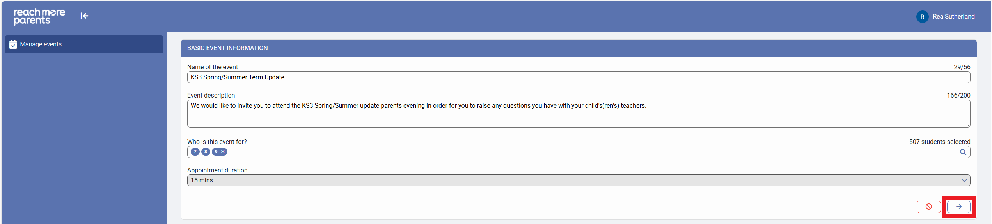This screenshot has width=992, height=224.
Task: Remove year 9 tag with the x
Action: click(x=223, y=152)
